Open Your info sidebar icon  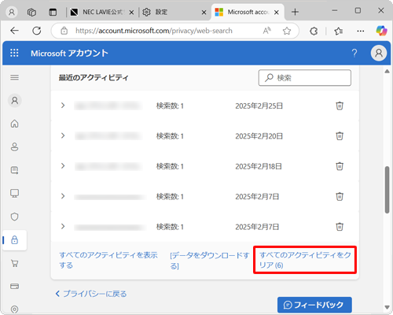pos(15,146)
